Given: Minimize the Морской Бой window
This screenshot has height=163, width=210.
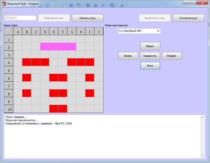Looking at the screenshot, I should pos(186,3).
